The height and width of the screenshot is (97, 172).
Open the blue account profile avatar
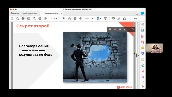tap(142, 13)
